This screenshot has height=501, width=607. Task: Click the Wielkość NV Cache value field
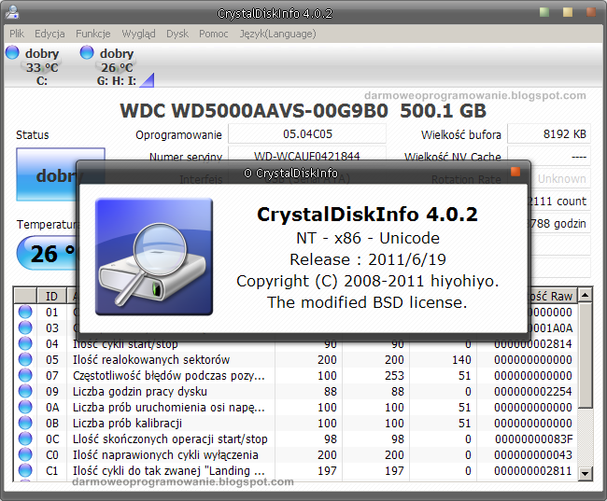pyautogui.click(x=549, y=157)
